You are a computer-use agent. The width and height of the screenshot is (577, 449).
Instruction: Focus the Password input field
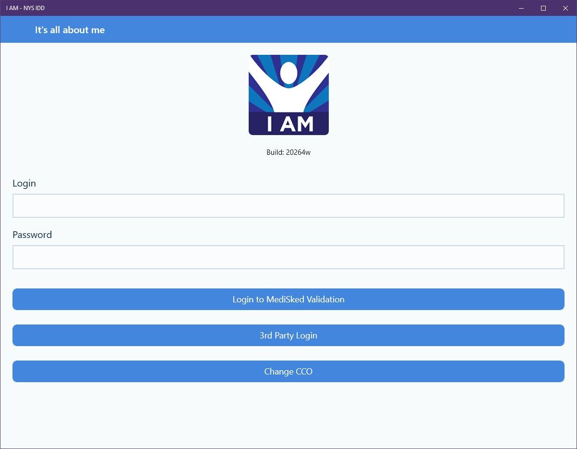pyautogui.click(x=288, y=257)
